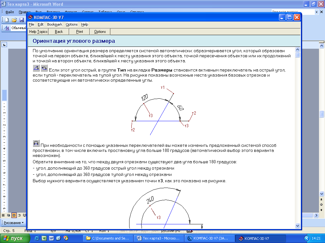Viewport: 325px width, 243px height.
Task: Click Word's 'type a question' help field
Action: pos(293,12)
